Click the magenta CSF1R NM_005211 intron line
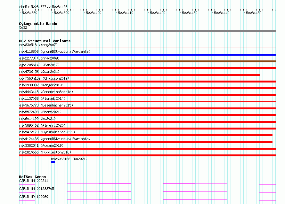Screen dimensions: 285x204 click(147, 183)
